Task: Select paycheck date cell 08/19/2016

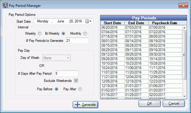Action: click(165, 41)
